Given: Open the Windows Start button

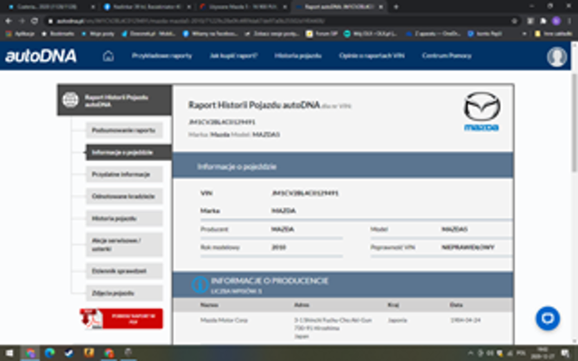Looking at the screenshot, I should point(10,353).
